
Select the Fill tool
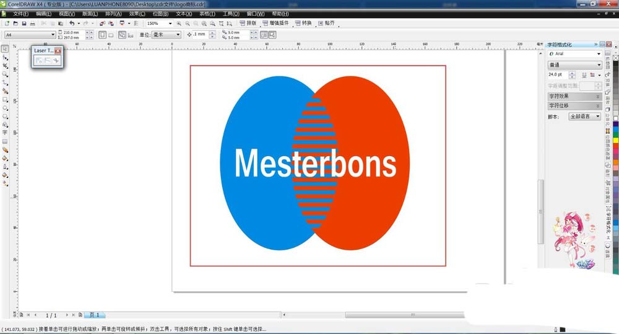(5, 175)
